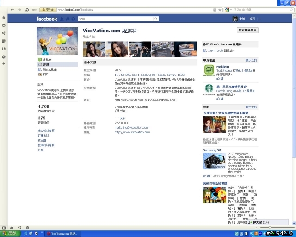The image size is (296, 237).
Task: Open http://www.vicovation.com website link
Action: [x=132, y=132]
